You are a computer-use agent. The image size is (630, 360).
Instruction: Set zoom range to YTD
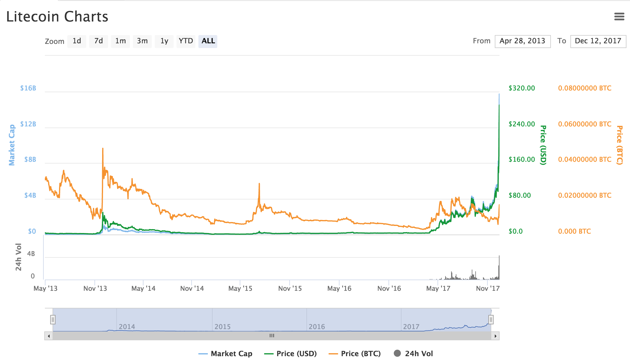[x=186, y=41]
